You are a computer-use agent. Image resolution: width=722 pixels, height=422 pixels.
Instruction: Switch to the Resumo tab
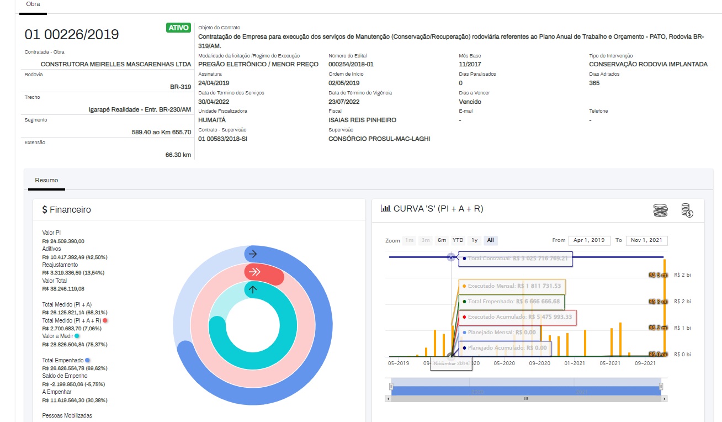tap(46, 180)
